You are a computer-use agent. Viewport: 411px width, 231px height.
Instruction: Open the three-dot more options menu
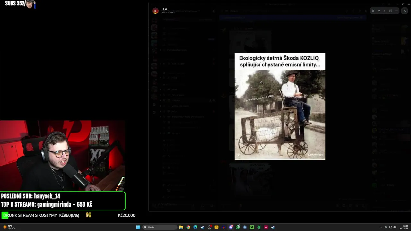pyautogui.click(x=396, y=11)
